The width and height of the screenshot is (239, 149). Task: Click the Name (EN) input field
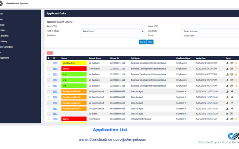(210, 26)
